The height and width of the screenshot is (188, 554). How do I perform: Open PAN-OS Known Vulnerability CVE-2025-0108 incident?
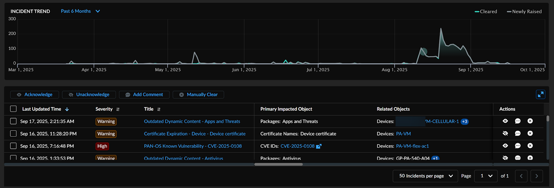(x=193, y=146)
